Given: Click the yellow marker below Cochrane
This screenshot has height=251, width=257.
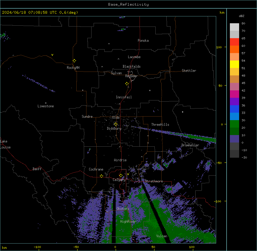Looking at the screenshot, I should tap(101, 176).
